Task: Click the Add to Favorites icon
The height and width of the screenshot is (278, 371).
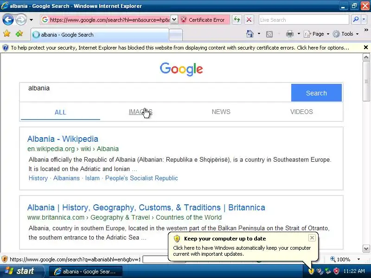Action: coord(19,33)
